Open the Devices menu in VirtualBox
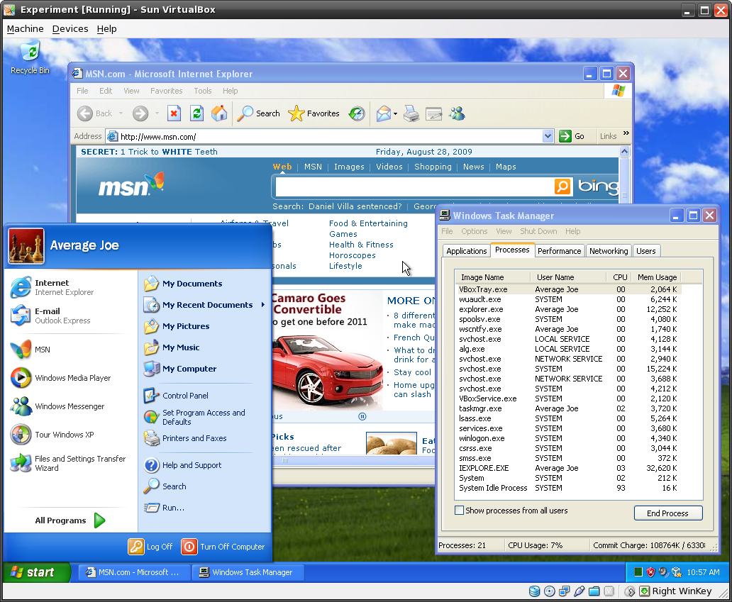732x602 pixels. coord(70,29)
